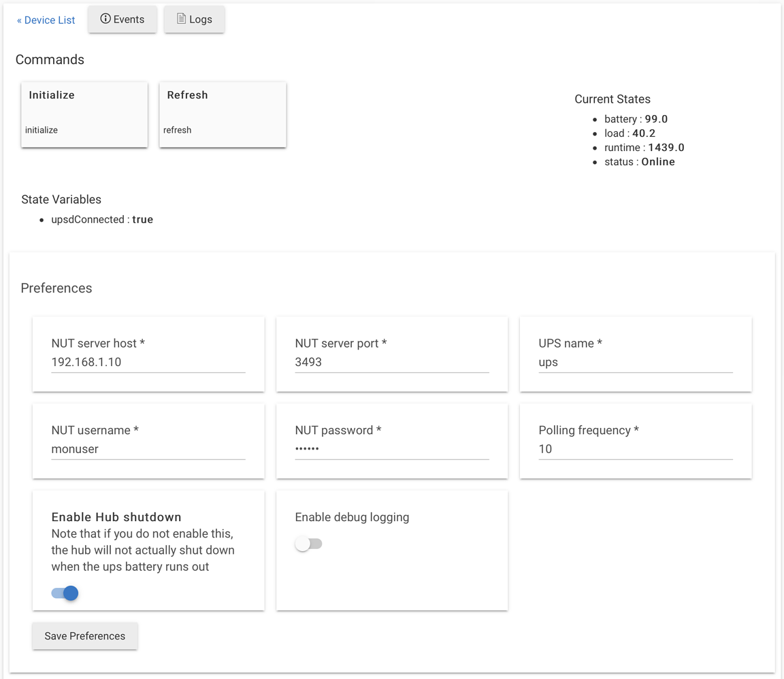Save Preferences
Screen dimensions: 784x679
[85, 636]
